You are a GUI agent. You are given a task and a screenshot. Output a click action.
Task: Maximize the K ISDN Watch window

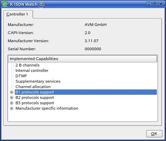pyautogui.click(x=155, y=4)
